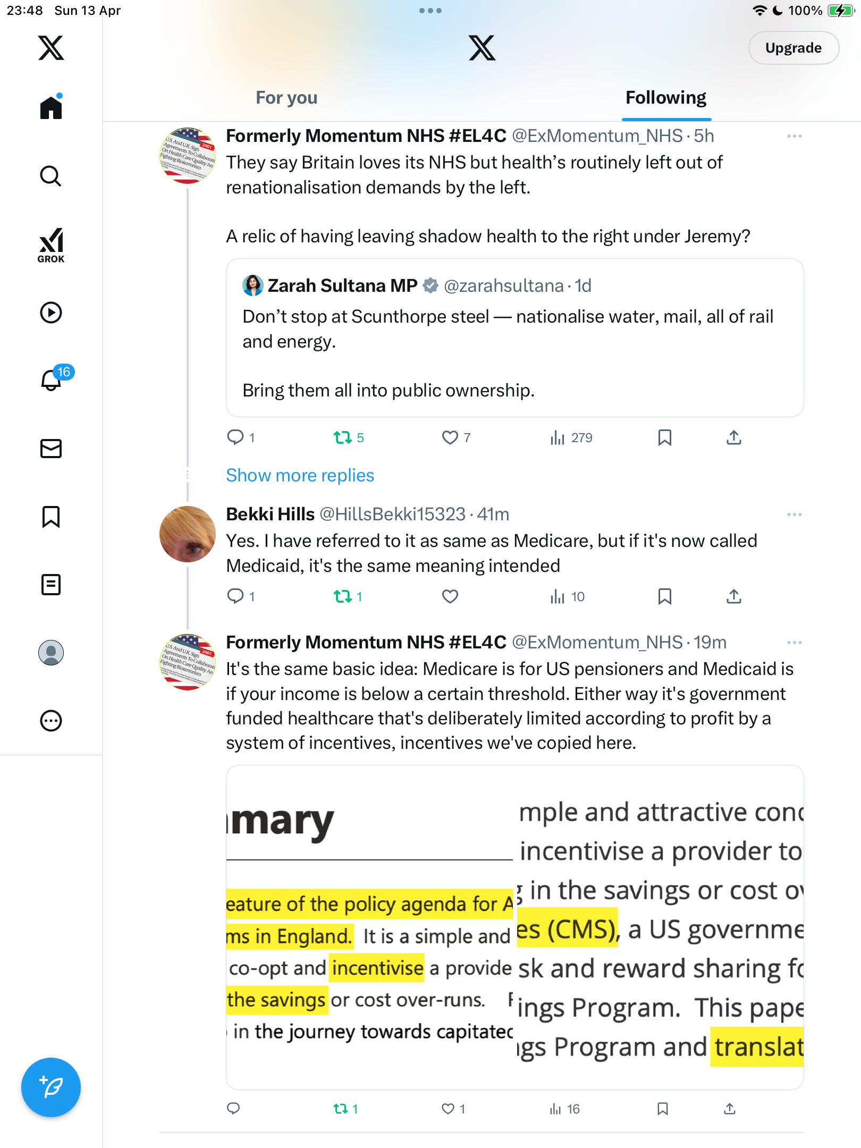The image size is (861, 1148).
Task: Open more options on top Momentum NHS post
Action: (x=794, y=136)
